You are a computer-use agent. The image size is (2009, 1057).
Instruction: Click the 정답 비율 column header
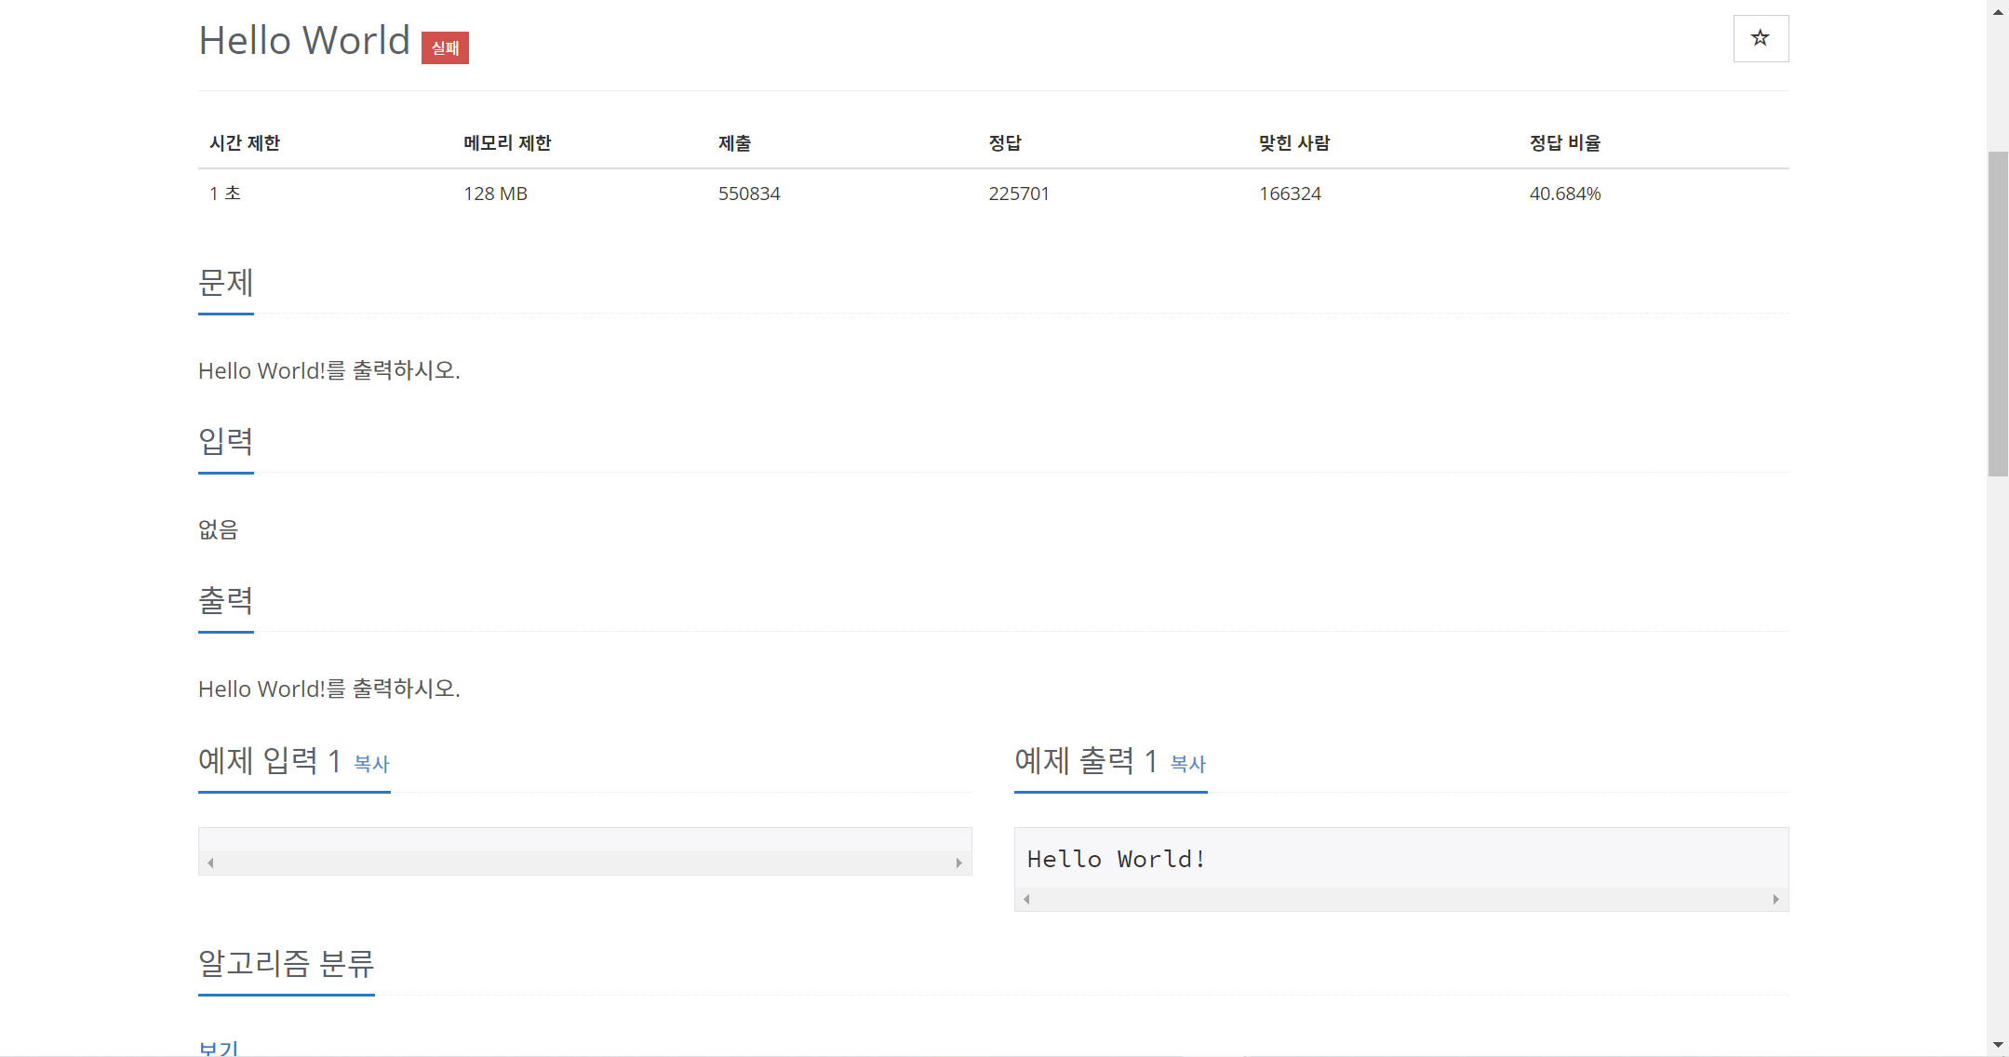point(1564,143)
